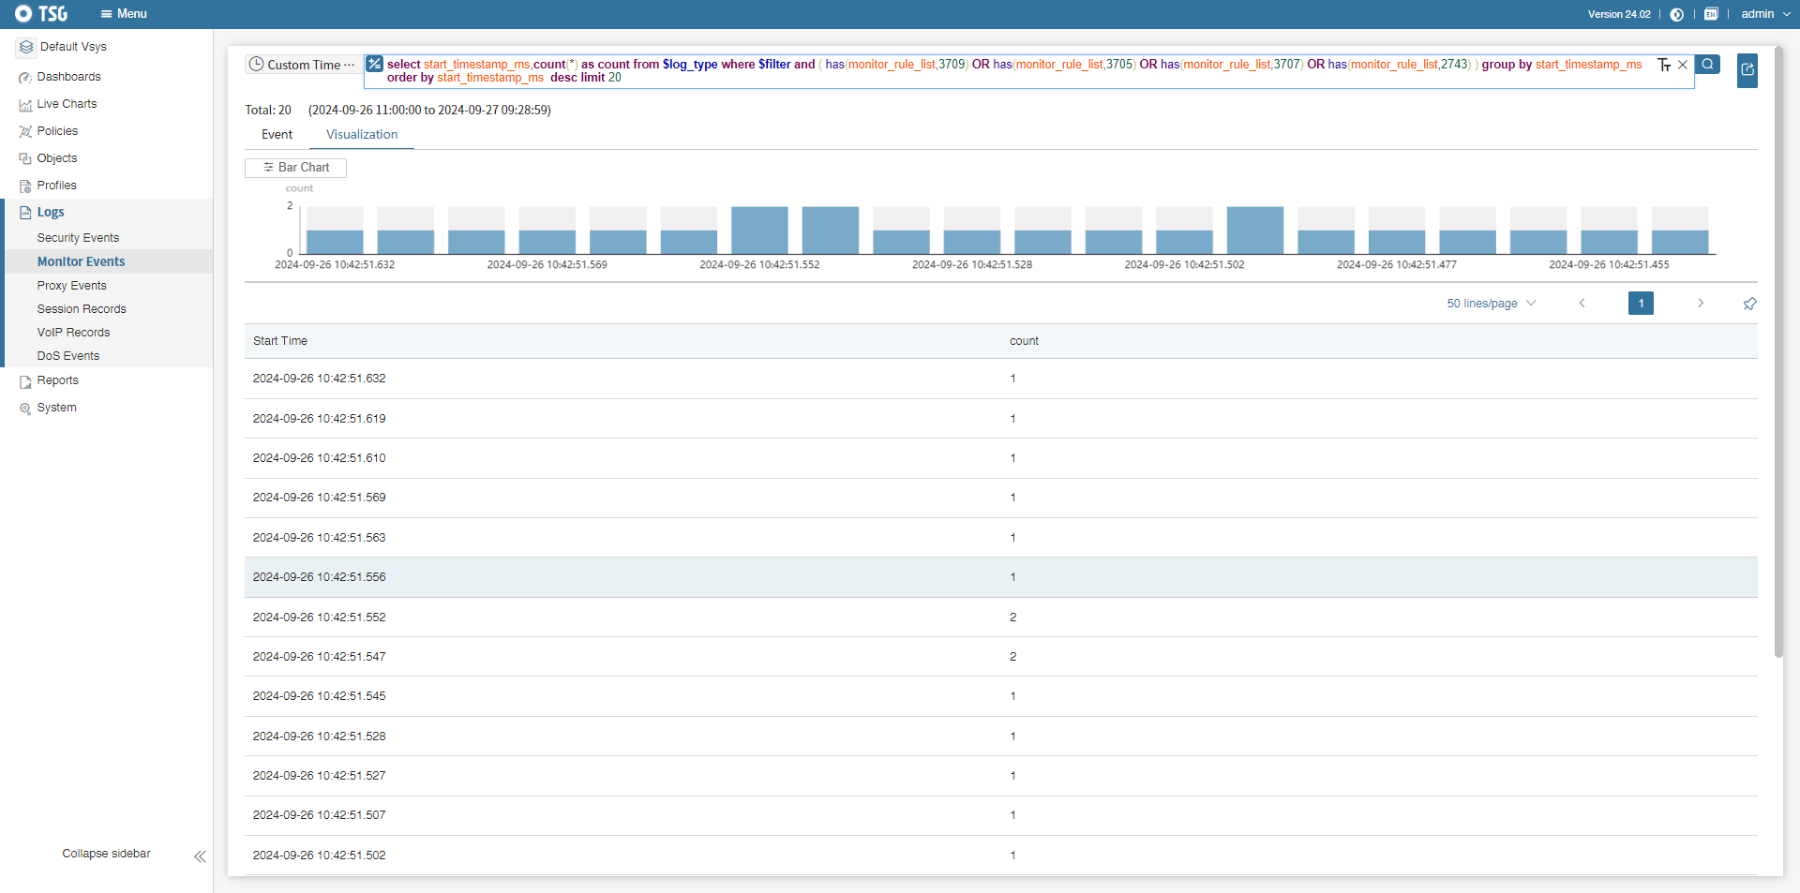The width and height of the screenshot is (1800, 893).
Task: Click the EN language icon in header
Action: coord(1711,14)
